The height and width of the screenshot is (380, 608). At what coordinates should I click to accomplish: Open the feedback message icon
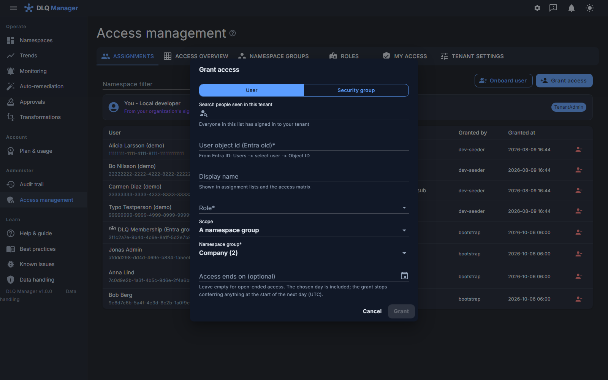(x=553, y=8)
